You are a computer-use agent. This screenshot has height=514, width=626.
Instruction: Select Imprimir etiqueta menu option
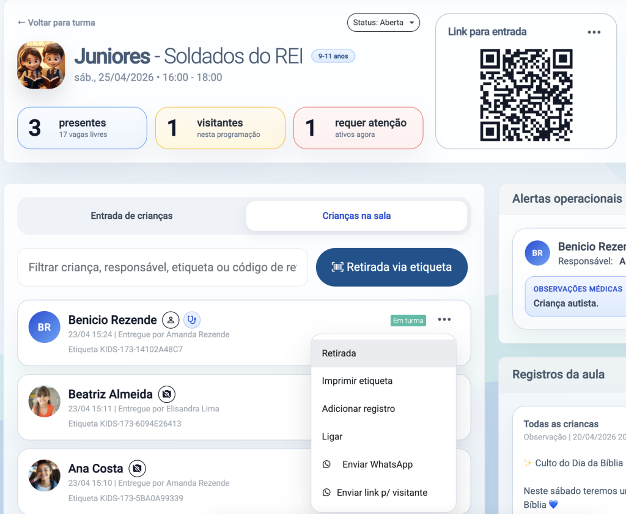[x=357, y=381]
